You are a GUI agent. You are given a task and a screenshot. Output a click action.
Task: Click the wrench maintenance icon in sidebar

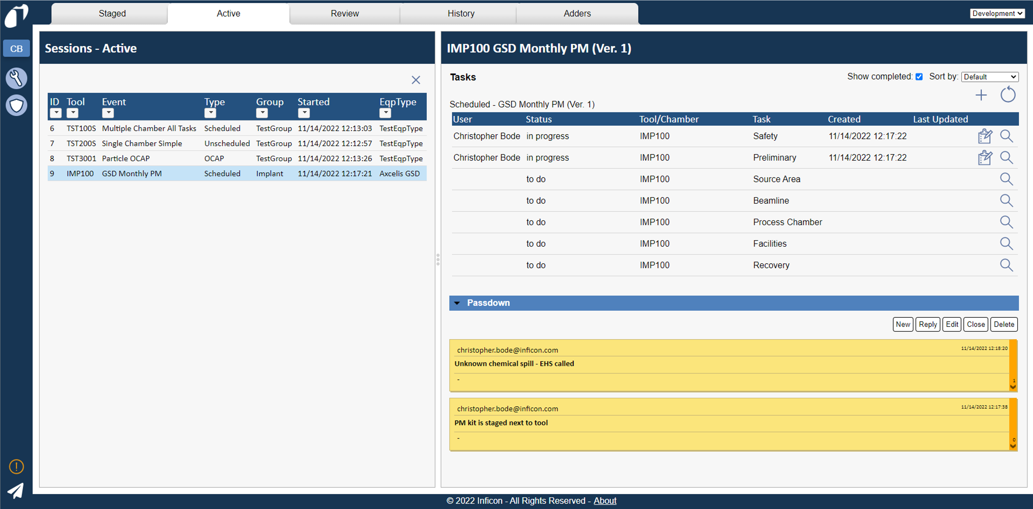pyautogui.click(x=16, y=78)
